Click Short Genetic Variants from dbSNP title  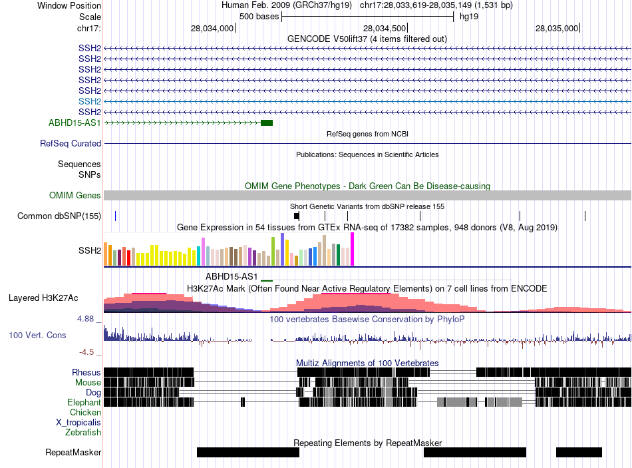(x=367, y=206)
